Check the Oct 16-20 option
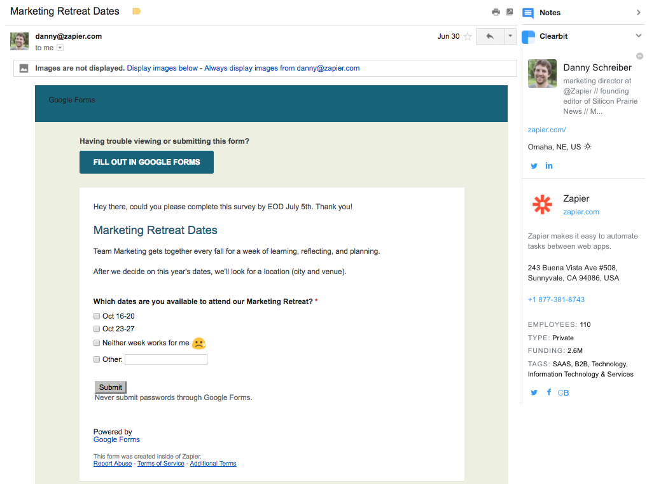 click(97, 316)
